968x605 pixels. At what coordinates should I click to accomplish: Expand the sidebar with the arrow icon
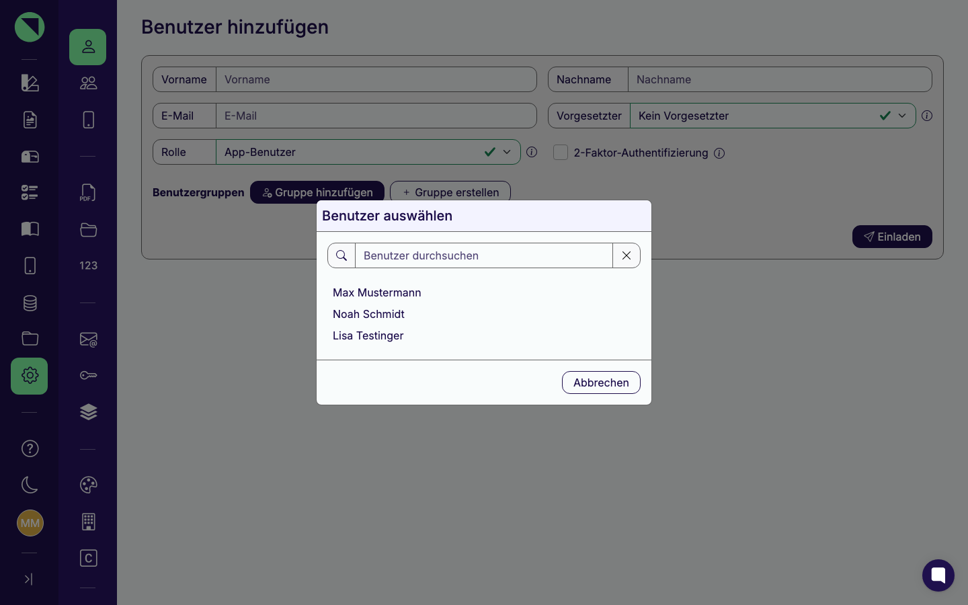coord(28,579)
